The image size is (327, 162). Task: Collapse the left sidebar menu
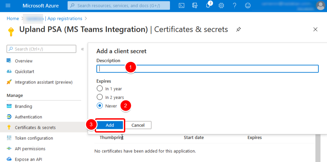[x=82, y=49]
